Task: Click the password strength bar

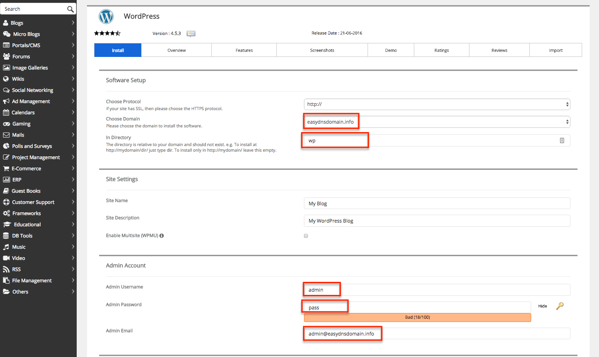Action: 418,317
